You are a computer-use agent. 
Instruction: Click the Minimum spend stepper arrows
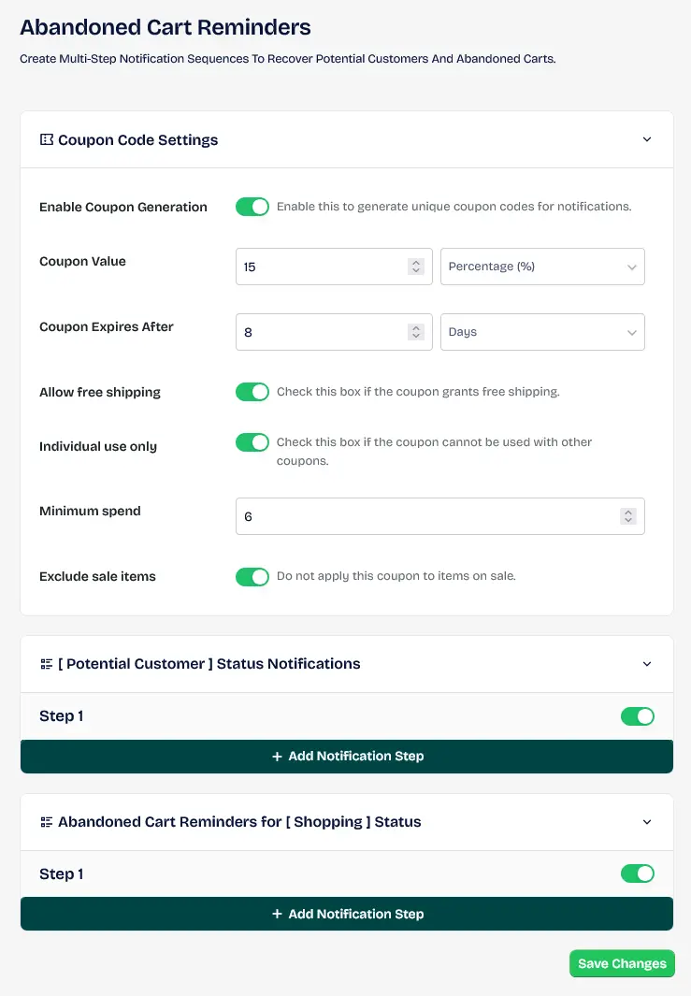tap(628, 516)
